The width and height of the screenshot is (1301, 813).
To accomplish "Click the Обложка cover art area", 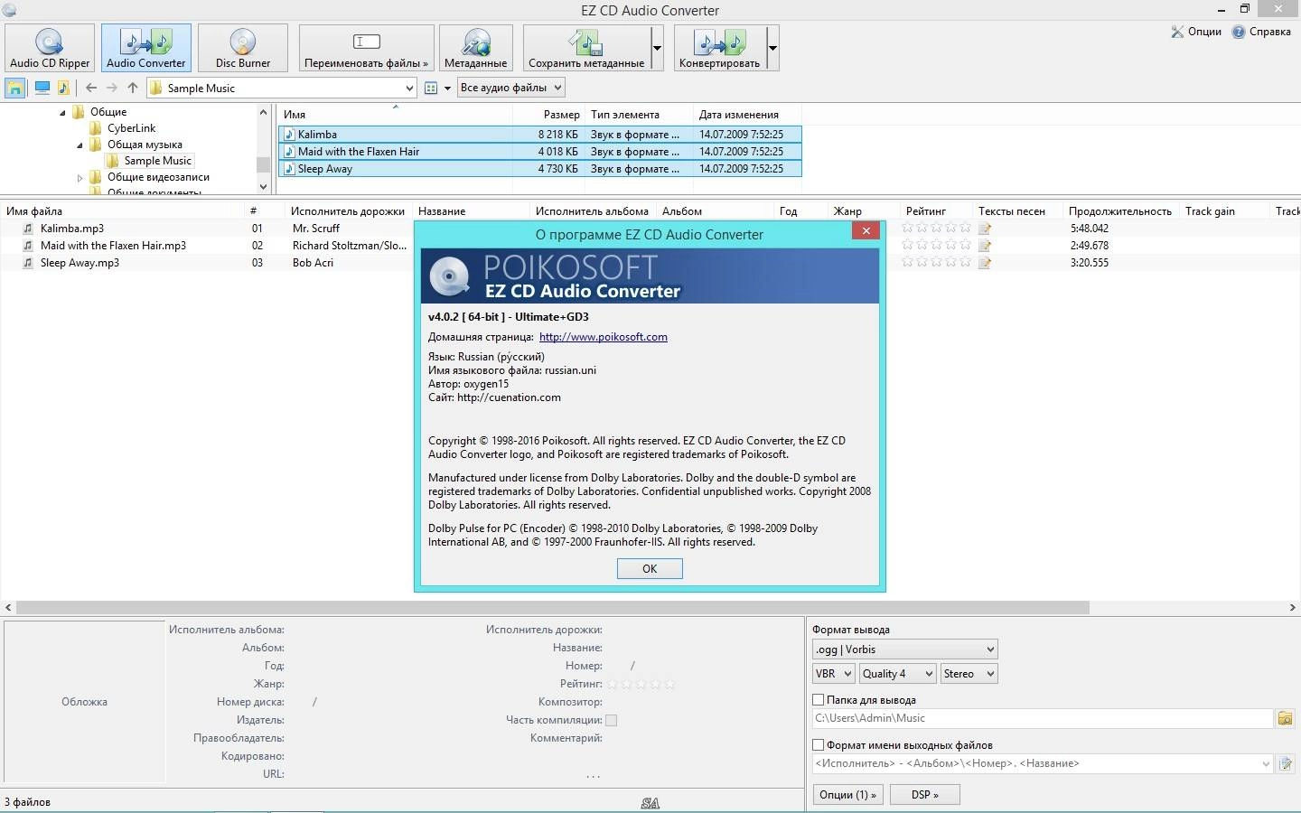I will 85,702.
